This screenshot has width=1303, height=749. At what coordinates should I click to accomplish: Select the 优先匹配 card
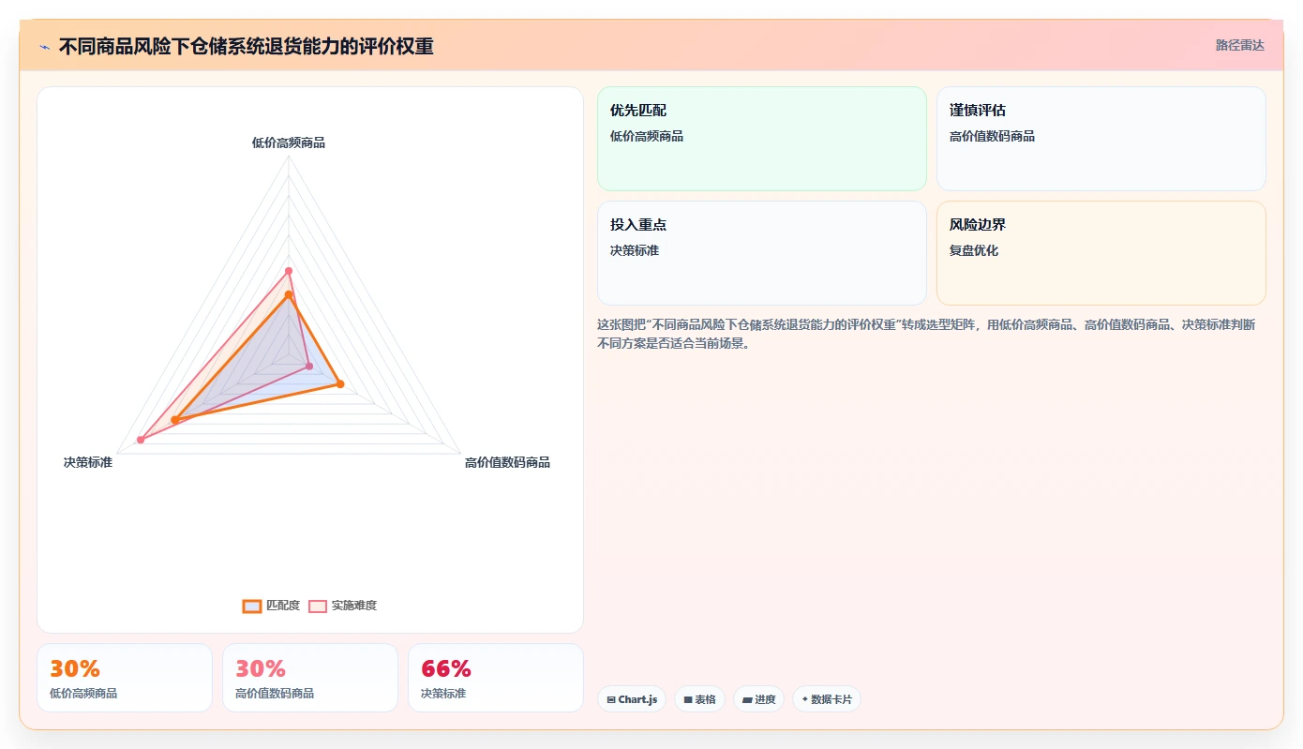[x=761, y=139]
